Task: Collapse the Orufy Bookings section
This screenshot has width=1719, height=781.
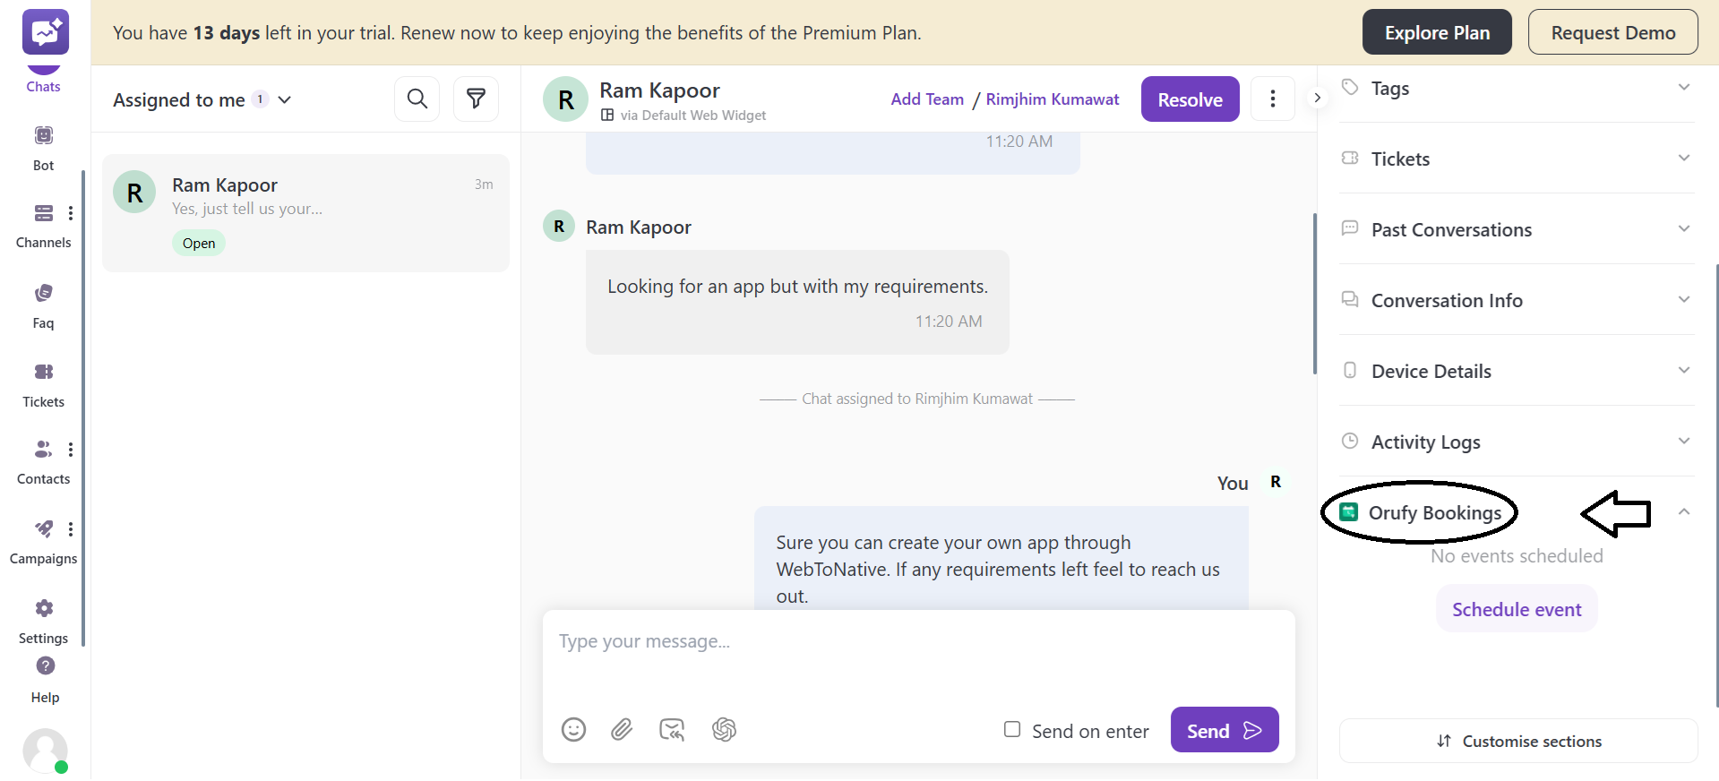Action: point(1683,512)
